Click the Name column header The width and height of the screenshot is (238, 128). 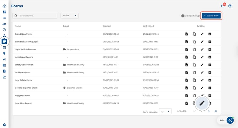(18, 26)
